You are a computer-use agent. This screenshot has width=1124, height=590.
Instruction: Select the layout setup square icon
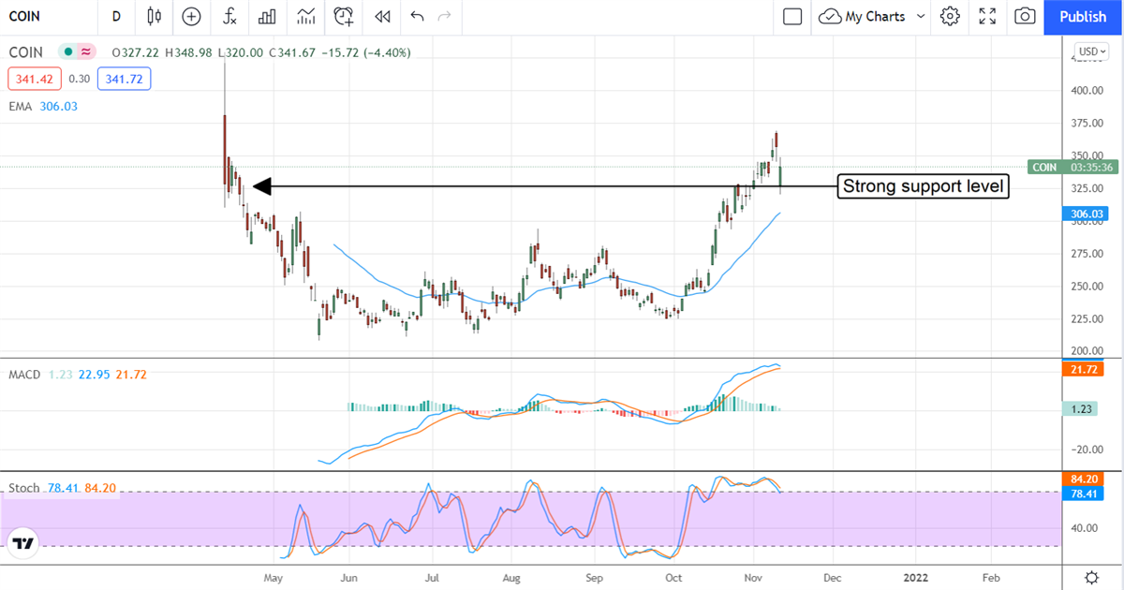pyautogui.click(x=792, y=17)
